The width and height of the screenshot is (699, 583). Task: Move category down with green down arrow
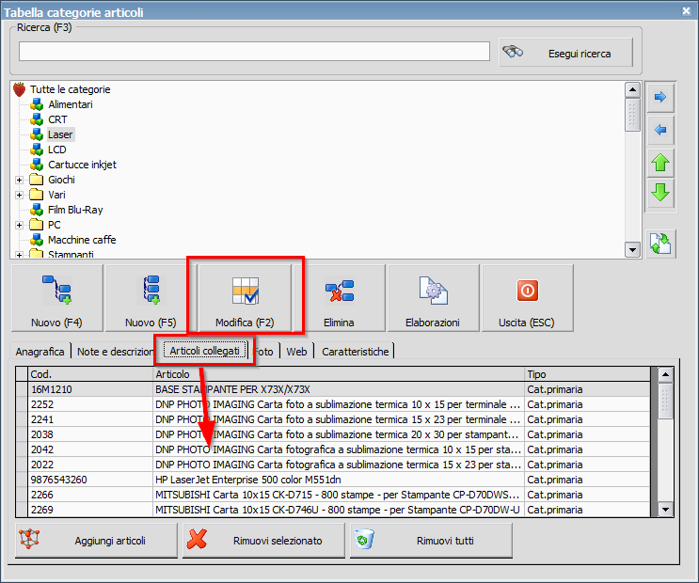[x=660, y=193]
